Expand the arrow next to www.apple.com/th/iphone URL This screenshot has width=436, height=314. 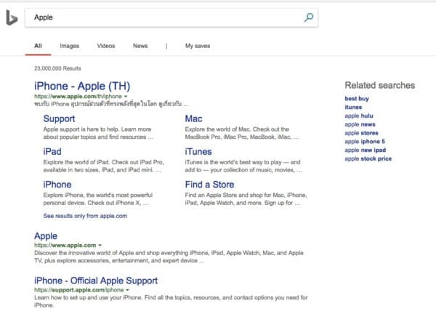(126, 96)
